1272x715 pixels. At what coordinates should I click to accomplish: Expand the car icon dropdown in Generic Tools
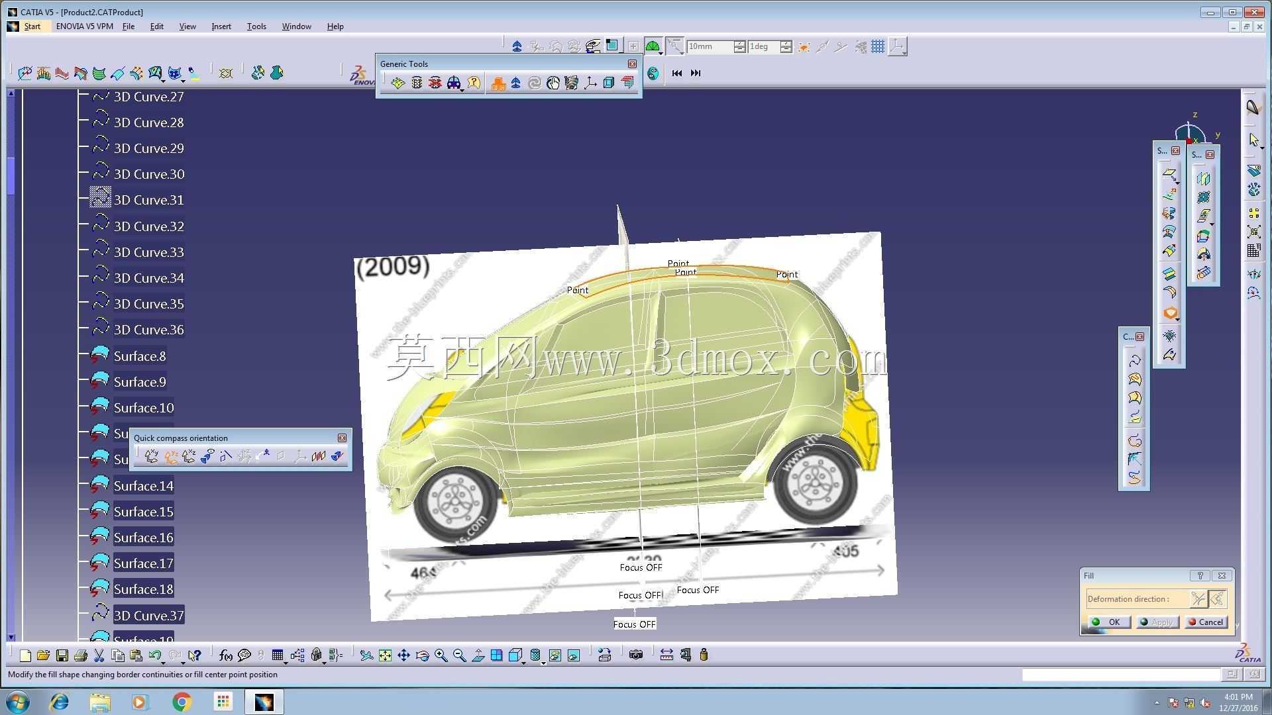[x=462, y=89]
